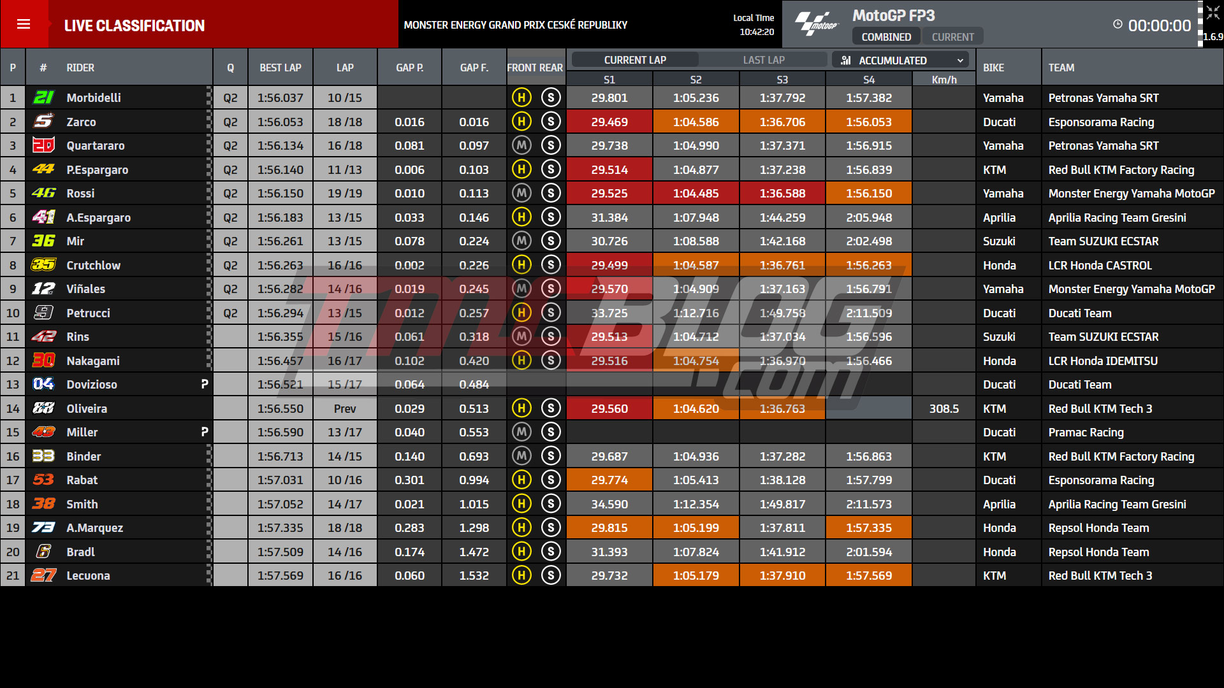Click the MotoGP logo
Screen dimensions: 1224x688
817,24
